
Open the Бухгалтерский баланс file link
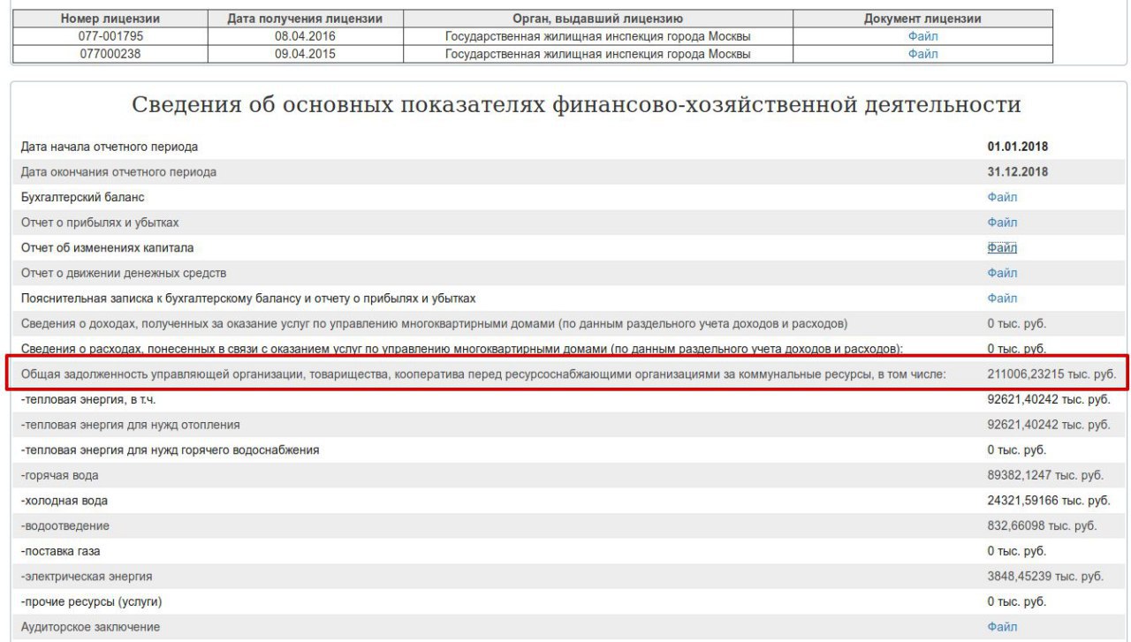point(1002,197)
